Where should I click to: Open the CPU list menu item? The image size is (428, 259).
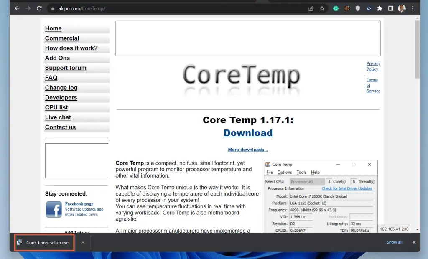click(56, 107)
